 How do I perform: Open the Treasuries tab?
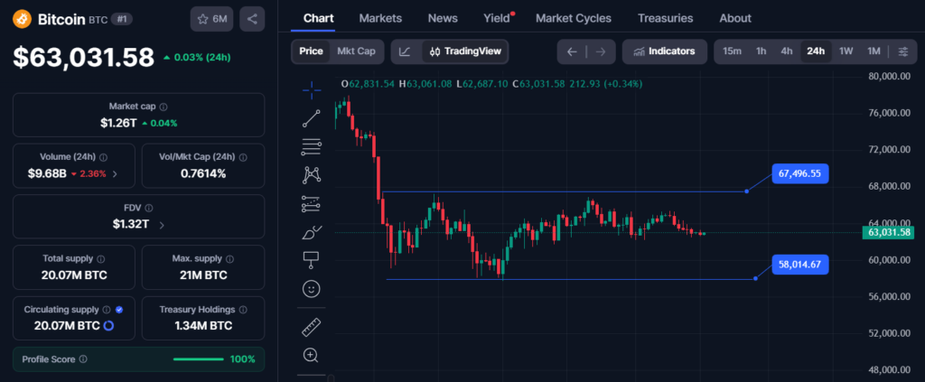click(x=666, y=18)
